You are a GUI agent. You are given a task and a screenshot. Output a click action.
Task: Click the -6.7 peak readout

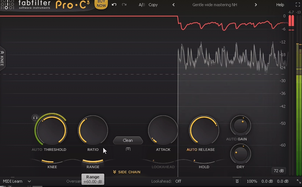[x=291, y=12]
